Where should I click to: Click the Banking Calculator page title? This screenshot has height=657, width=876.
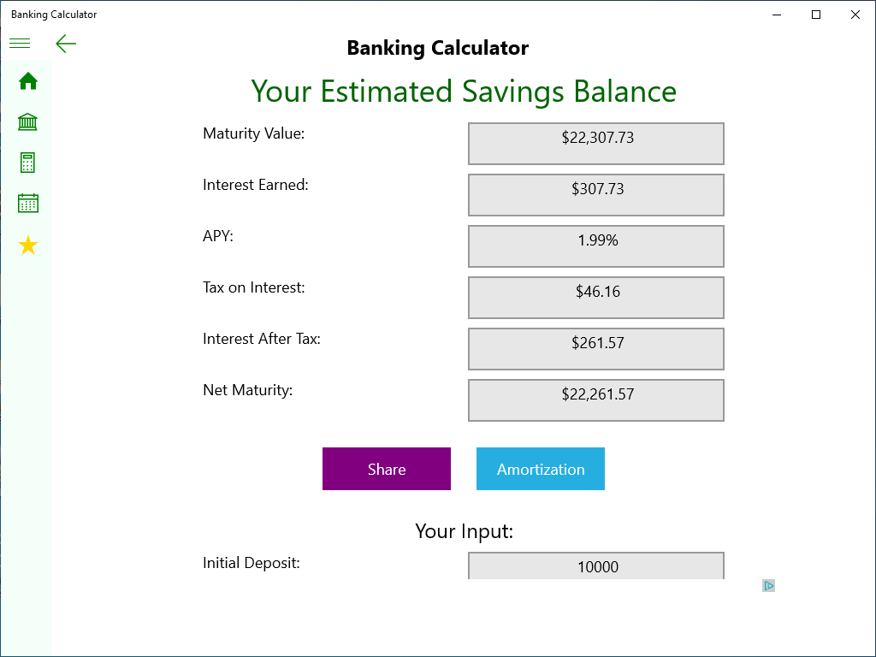tap(437, 48)
